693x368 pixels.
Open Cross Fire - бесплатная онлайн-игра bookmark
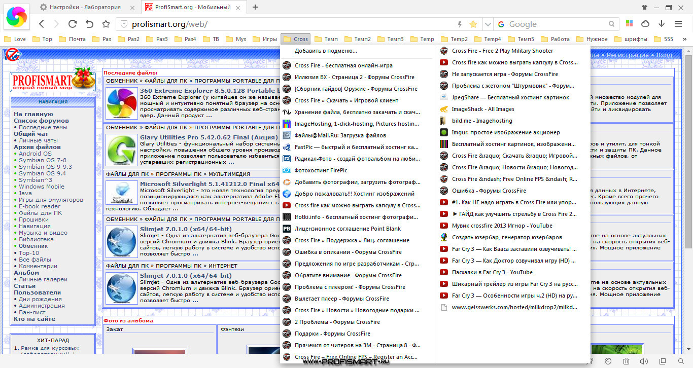pyautogui.click(x=357, y=65)
